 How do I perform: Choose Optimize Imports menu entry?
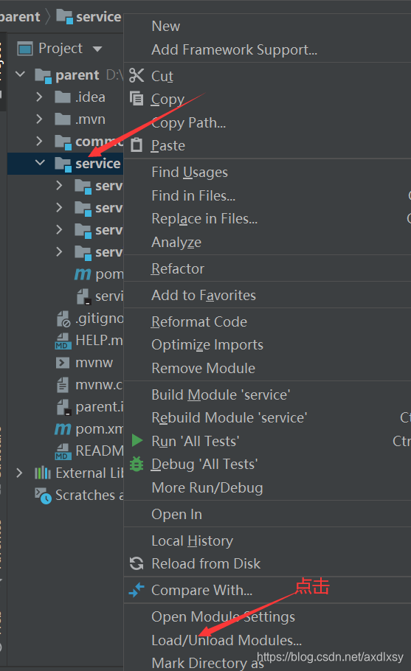coord(207,345)
